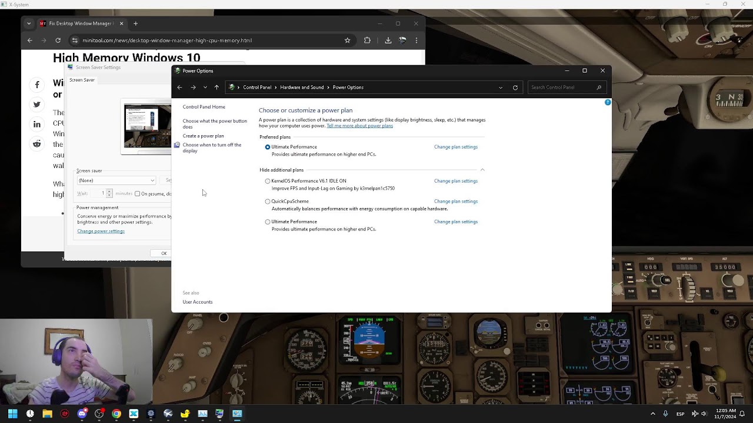Change plan settings for preferred Ultimate Performance
The width and height of the screenshot is (753, 423).
pyautogui.click(x=456, y=147)
